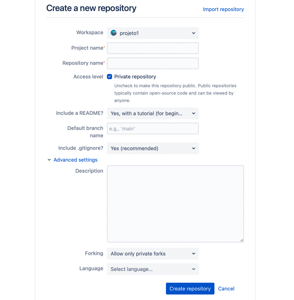
Task: Open the Select language dropdown
Action: point(153,269)
